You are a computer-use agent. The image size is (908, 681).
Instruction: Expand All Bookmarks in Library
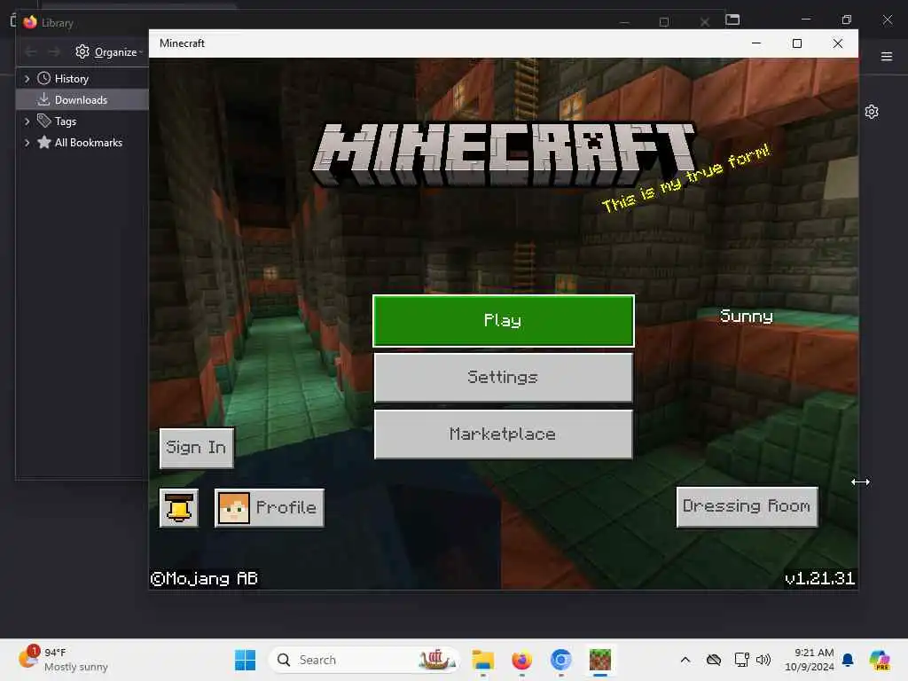[27, 143]
